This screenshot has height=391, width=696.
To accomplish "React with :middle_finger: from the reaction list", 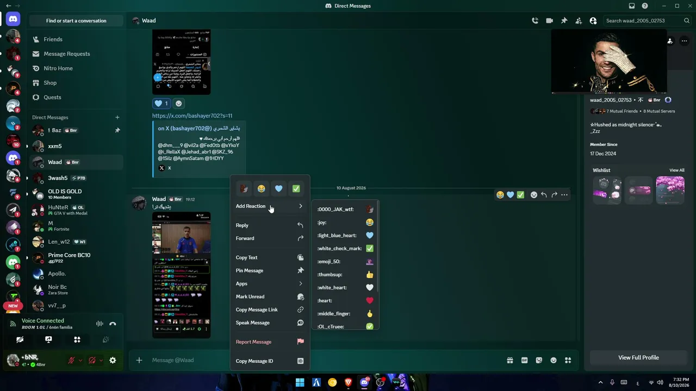I will pyautogui.click(x=345, y=314).
